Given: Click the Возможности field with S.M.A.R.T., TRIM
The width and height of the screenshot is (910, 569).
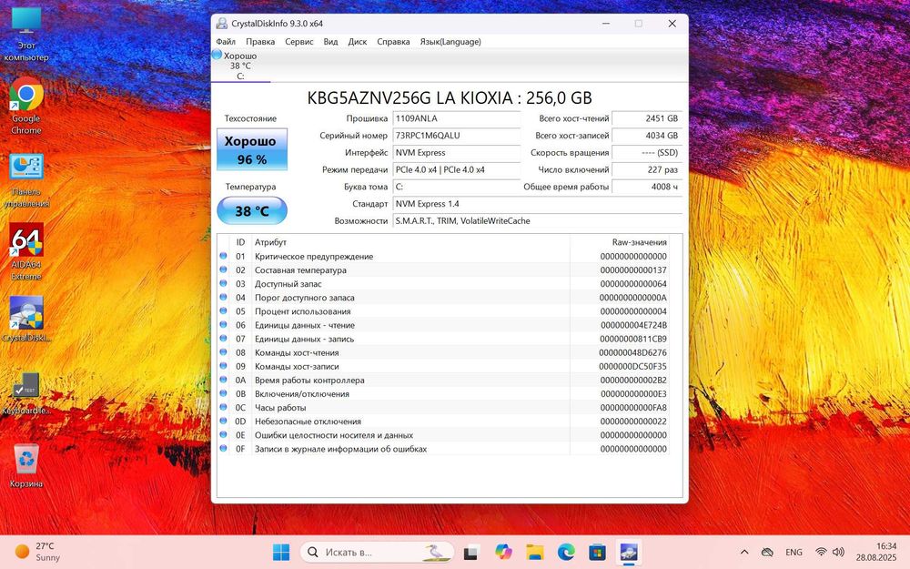Looking at the screenshot, I should coord(538,220).
